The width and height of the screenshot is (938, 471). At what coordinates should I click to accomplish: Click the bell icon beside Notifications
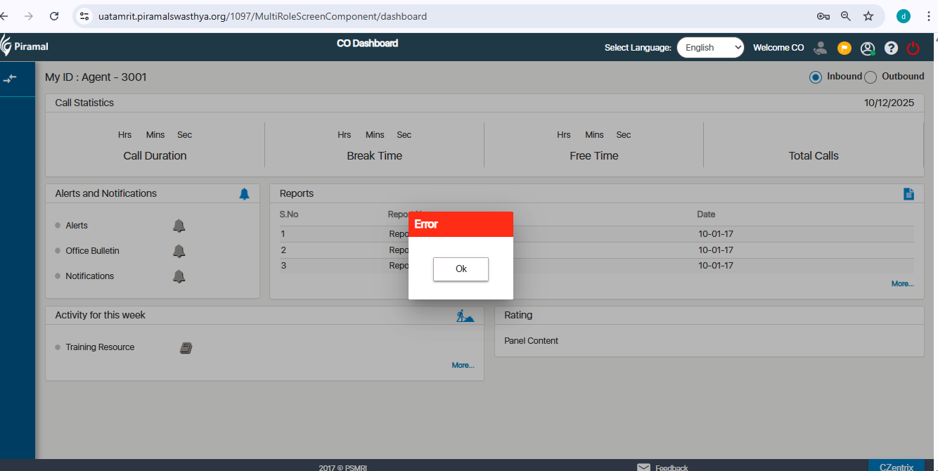(179, 276)
